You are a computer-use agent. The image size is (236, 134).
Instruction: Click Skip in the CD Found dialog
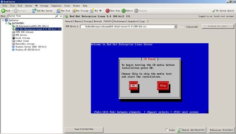pyautogui.click(x=163, y=86)
